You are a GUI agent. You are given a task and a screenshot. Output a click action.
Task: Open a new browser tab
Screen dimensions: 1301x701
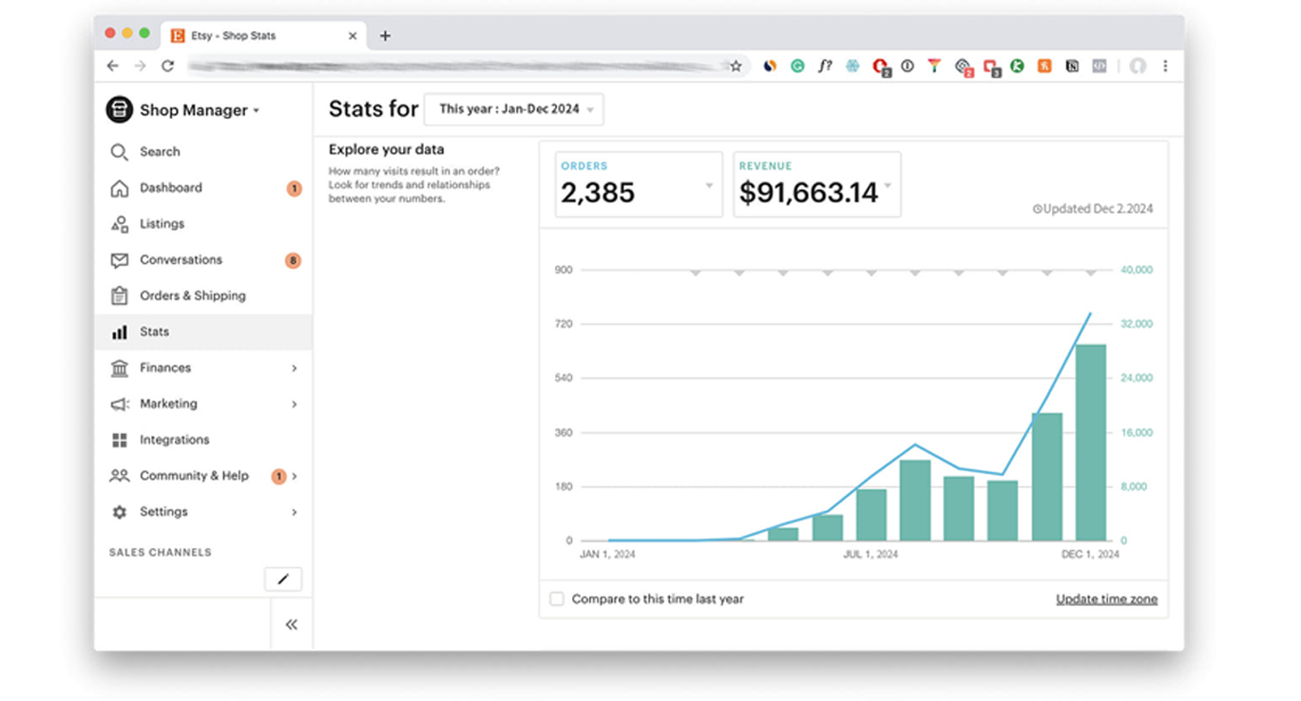[x=385, y=36]
